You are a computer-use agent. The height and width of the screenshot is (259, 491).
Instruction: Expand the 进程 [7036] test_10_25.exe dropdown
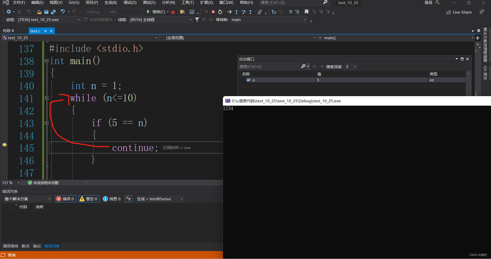[49, 20]
